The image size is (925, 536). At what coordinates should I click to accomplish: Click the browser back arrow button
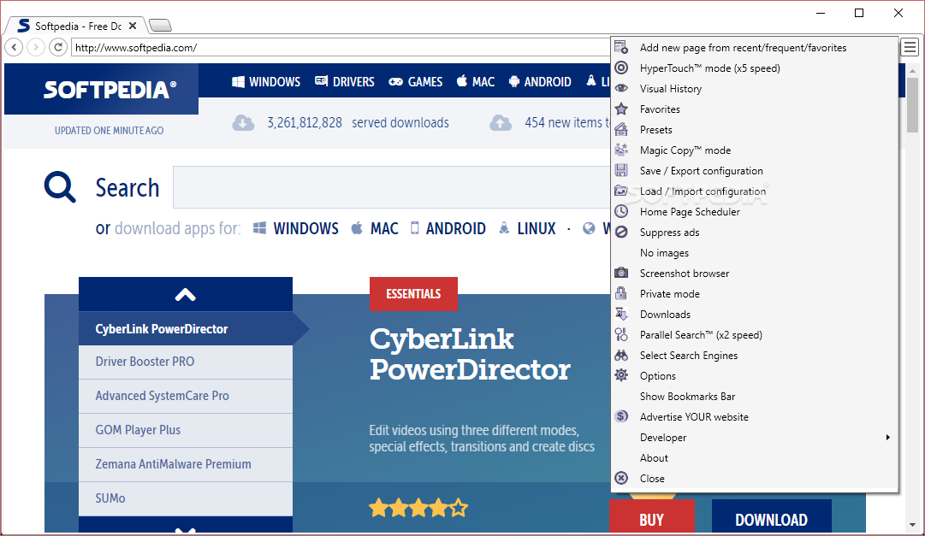15,47
